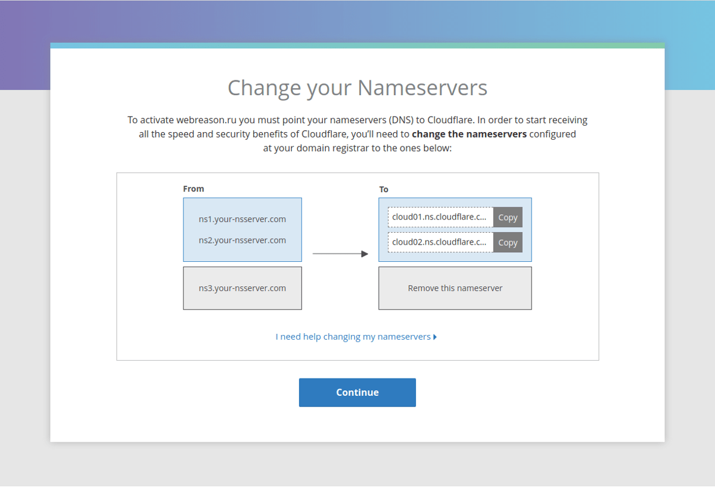Click the bold 'change the nameservers' text
Viewport: 715px width, 488px height.
[470, 134]
